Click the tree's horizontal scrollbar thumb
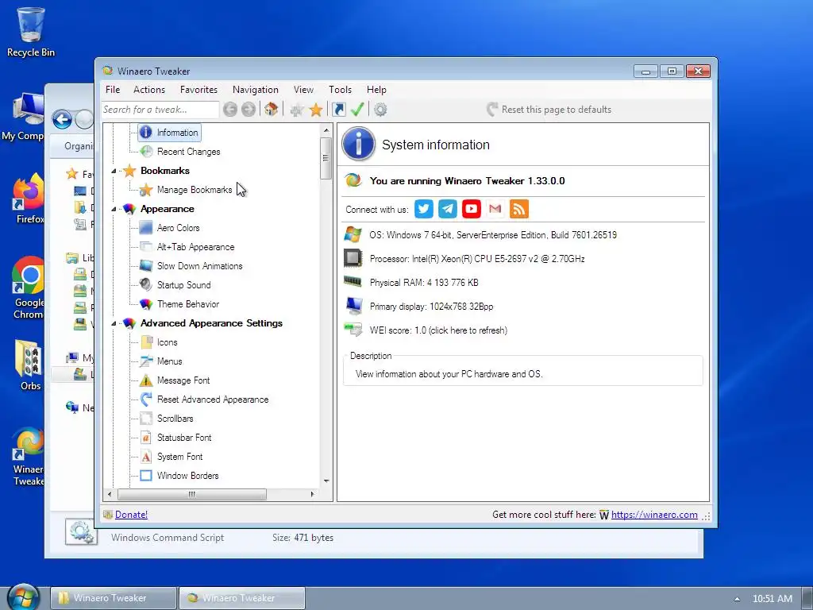 coord(192,494)
